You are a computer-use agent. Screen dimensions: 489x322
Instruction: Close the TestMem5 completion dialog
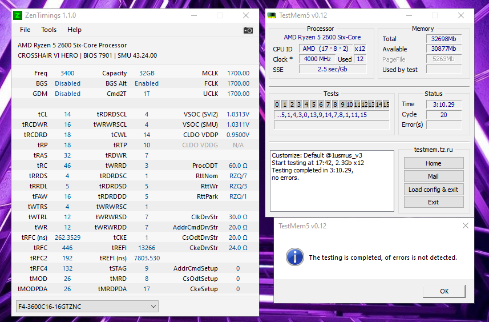[x=465, y=226]
